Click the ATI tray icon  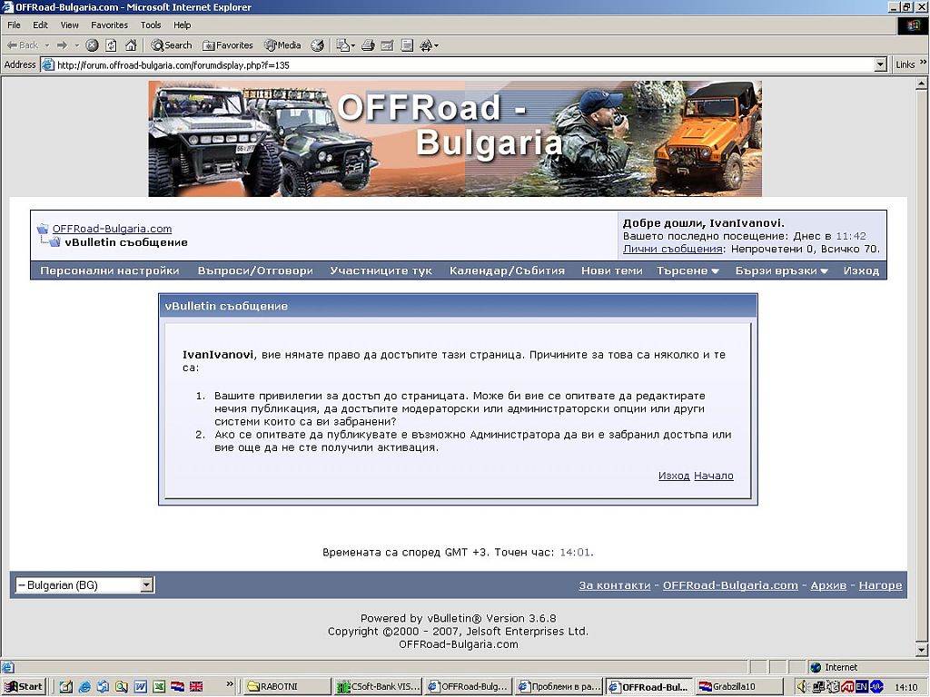click(x=847, y=686)
